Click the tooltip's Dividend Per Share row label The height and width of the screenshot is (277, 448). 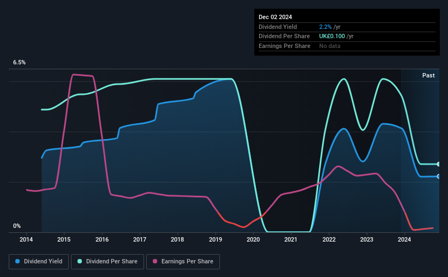click(284, 37)
